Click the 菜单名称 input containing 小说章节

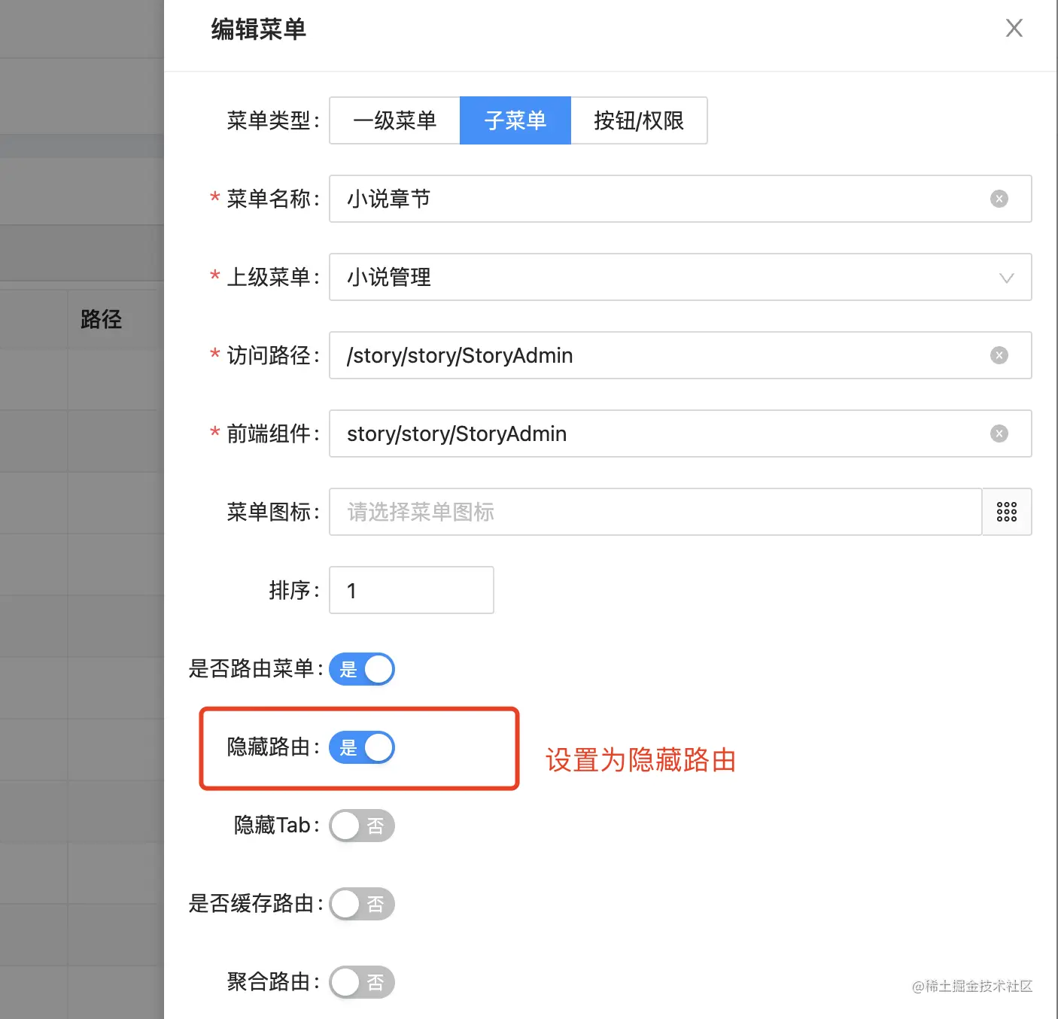680,199
